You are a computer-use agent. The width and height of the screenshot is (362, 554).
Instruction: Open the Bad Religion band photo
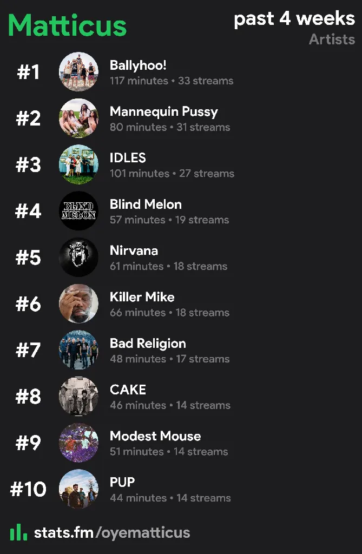point(78,350)
